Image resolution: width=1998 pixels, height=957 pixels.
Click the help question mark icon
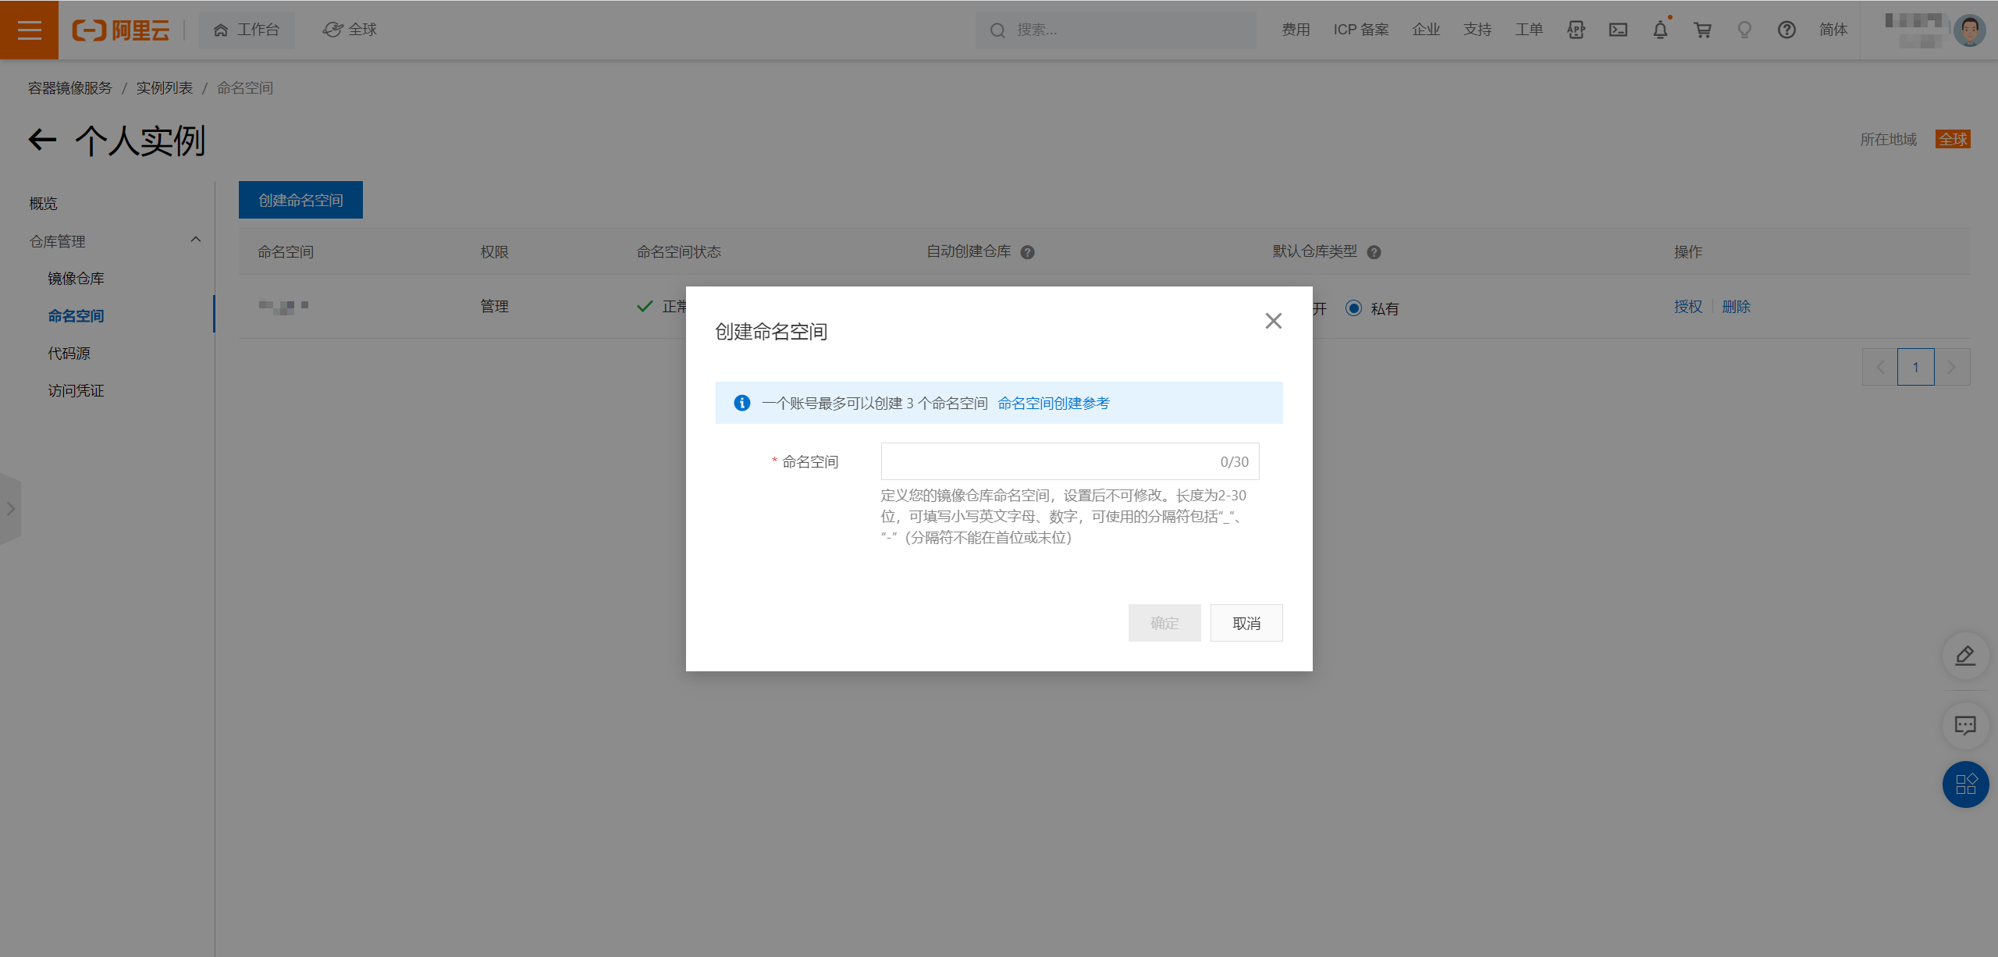[1786, 30]
